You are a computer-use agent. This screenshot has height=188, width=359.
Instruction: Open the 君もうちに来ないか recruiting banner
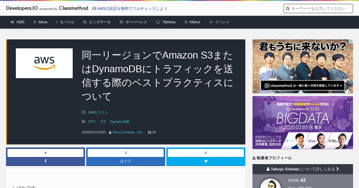coord(303,66)
